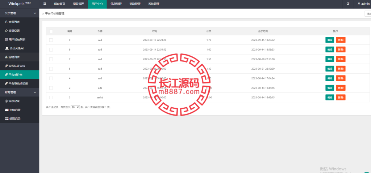The width and height of the screenshot is (371, 173).
Task: Open the per-page count dropdown showing 20
Action: tap(75, 107)
